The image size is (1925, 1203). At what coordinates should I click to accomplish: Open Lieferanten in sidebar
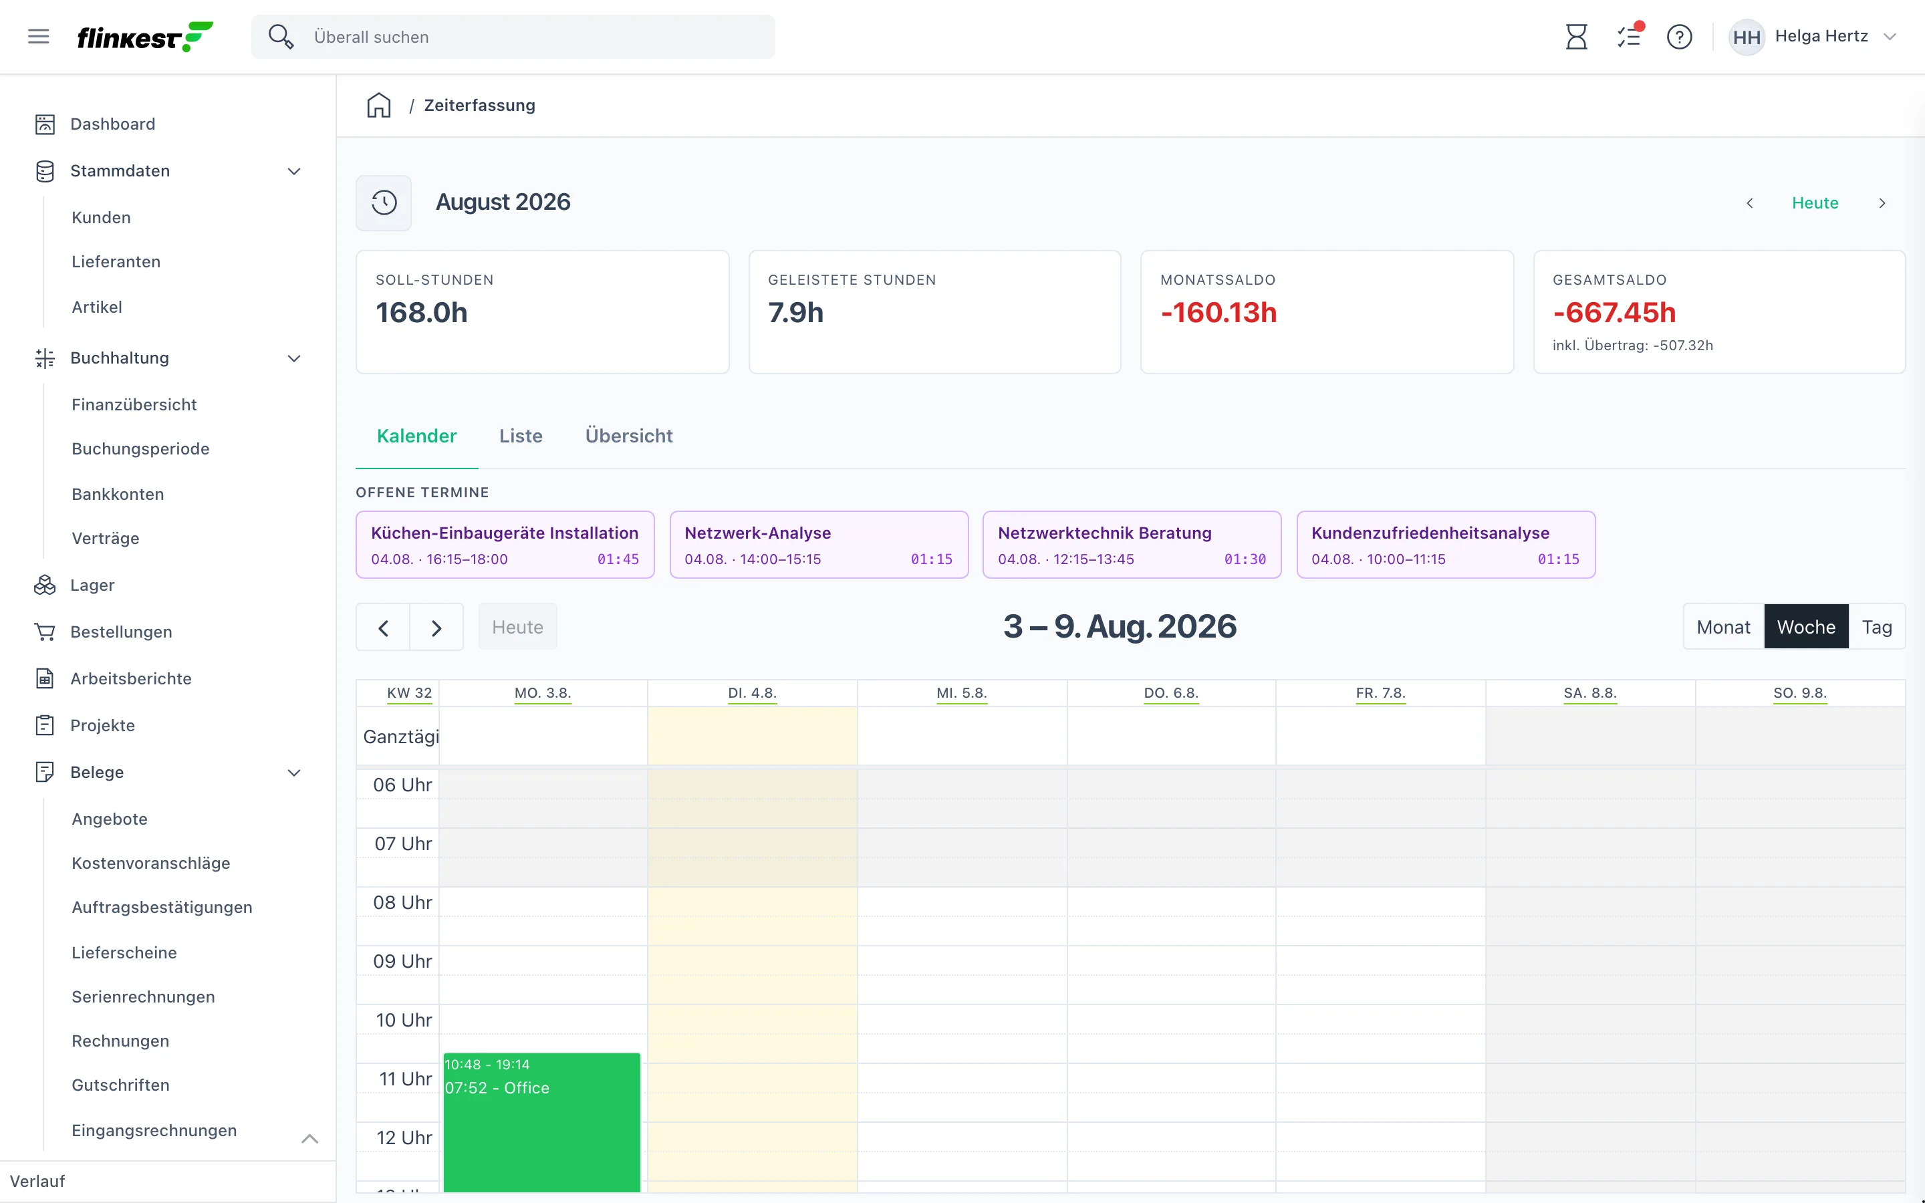tap(116, 262)
